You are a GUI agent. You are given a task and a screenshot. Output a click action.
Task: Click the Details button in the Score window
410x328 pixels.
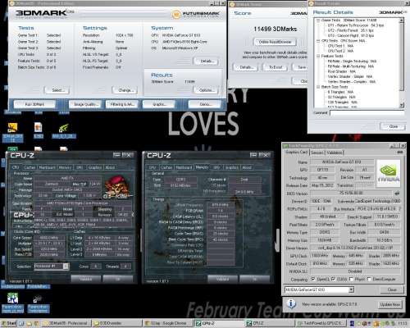[246, 67]
